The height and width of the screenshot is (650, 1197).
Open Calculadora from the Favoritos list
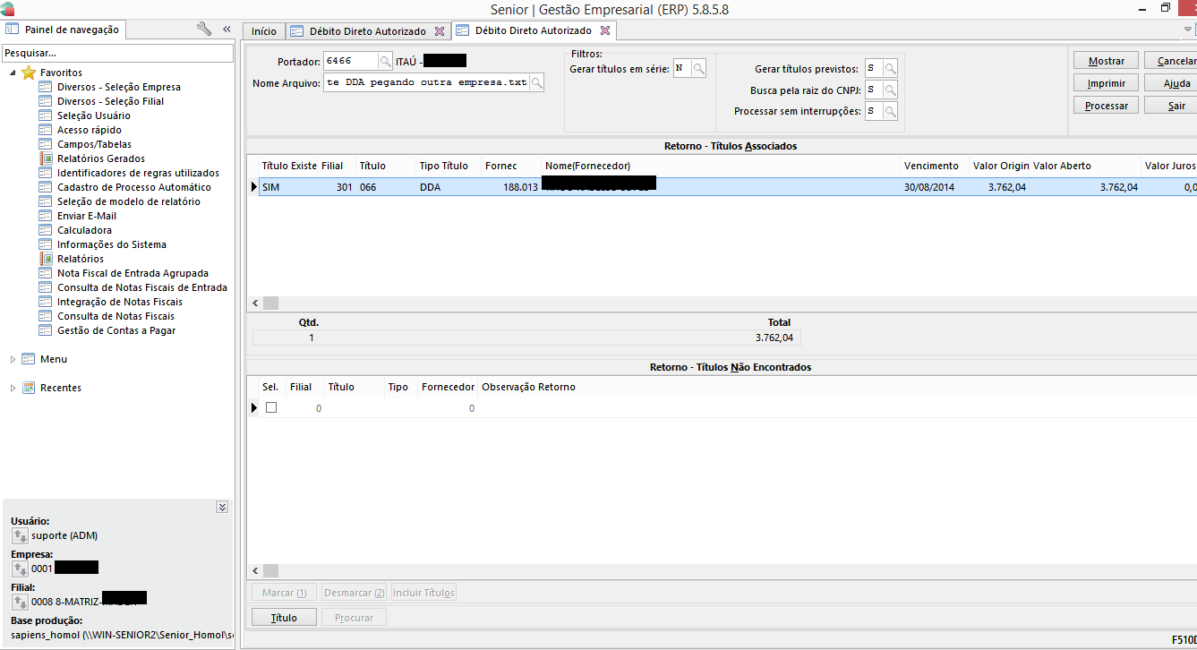(x=84, y=230)
